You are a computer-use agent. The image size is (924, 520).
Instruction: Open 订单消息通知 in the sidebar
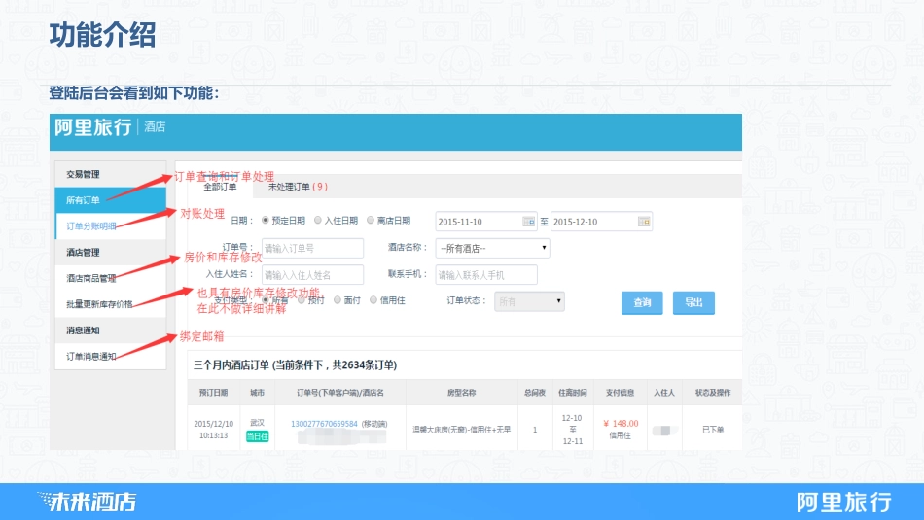tap(90, 356)
